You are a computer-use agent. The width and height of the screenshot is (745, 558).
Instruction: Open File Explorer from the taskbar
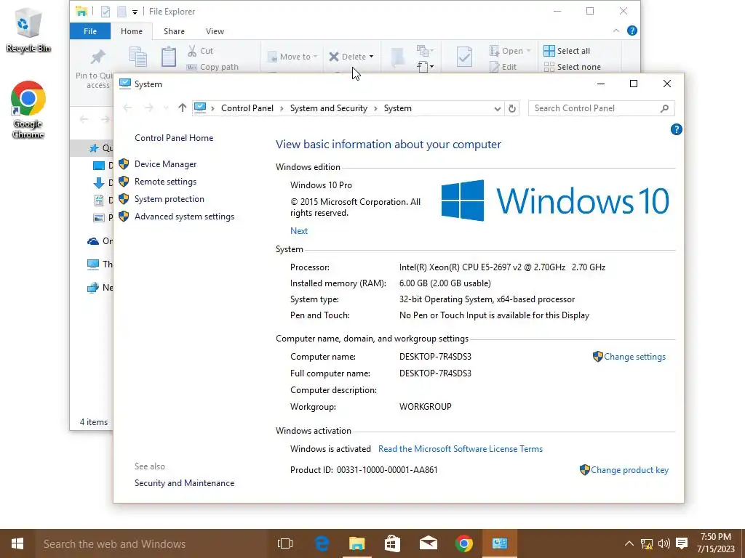[x=356, y=543]
